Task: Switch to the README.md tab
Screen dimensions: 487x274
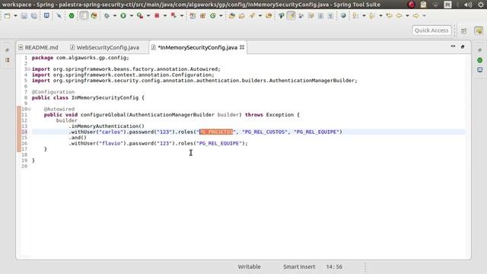Action: tap(38, 47)
